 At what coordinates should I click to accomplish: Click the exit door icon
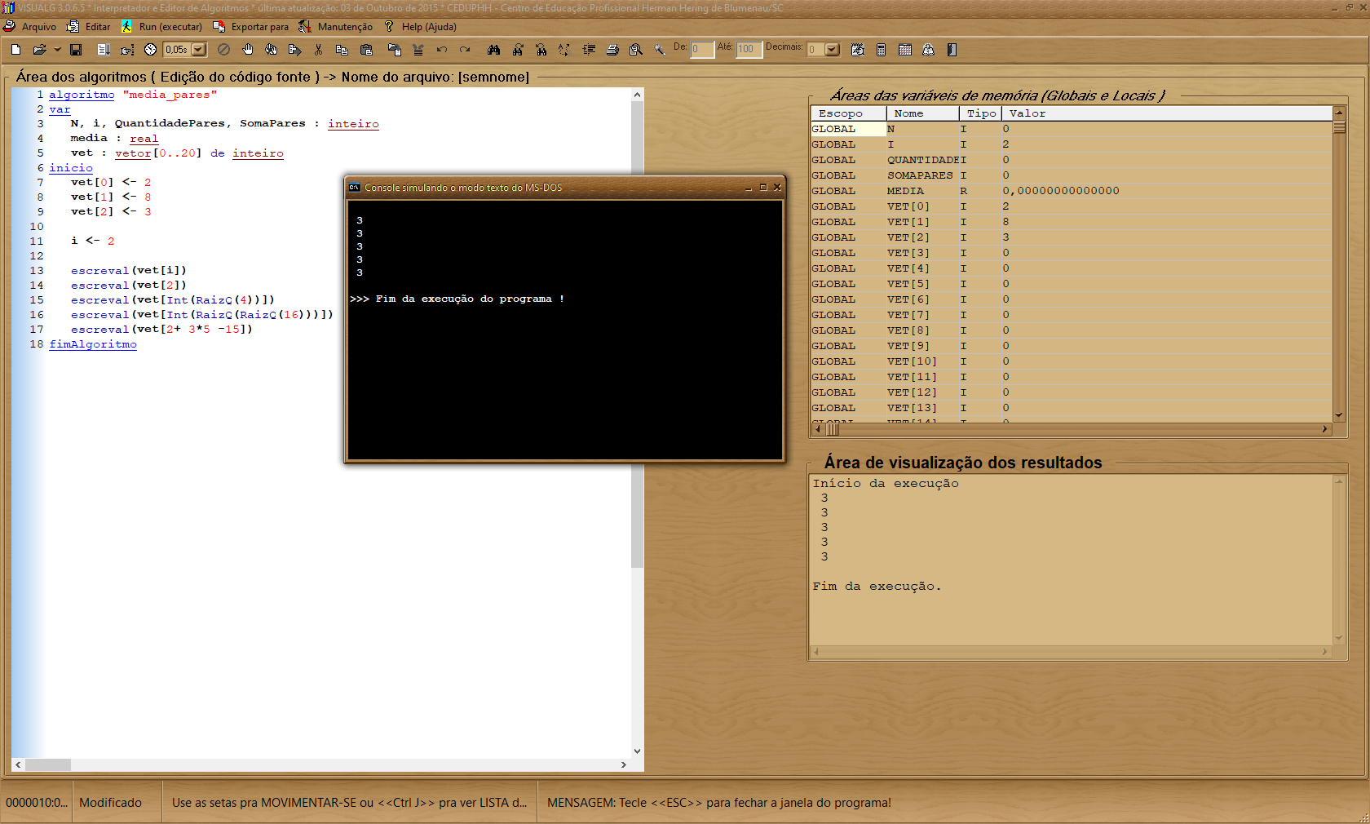pos(952,50)
